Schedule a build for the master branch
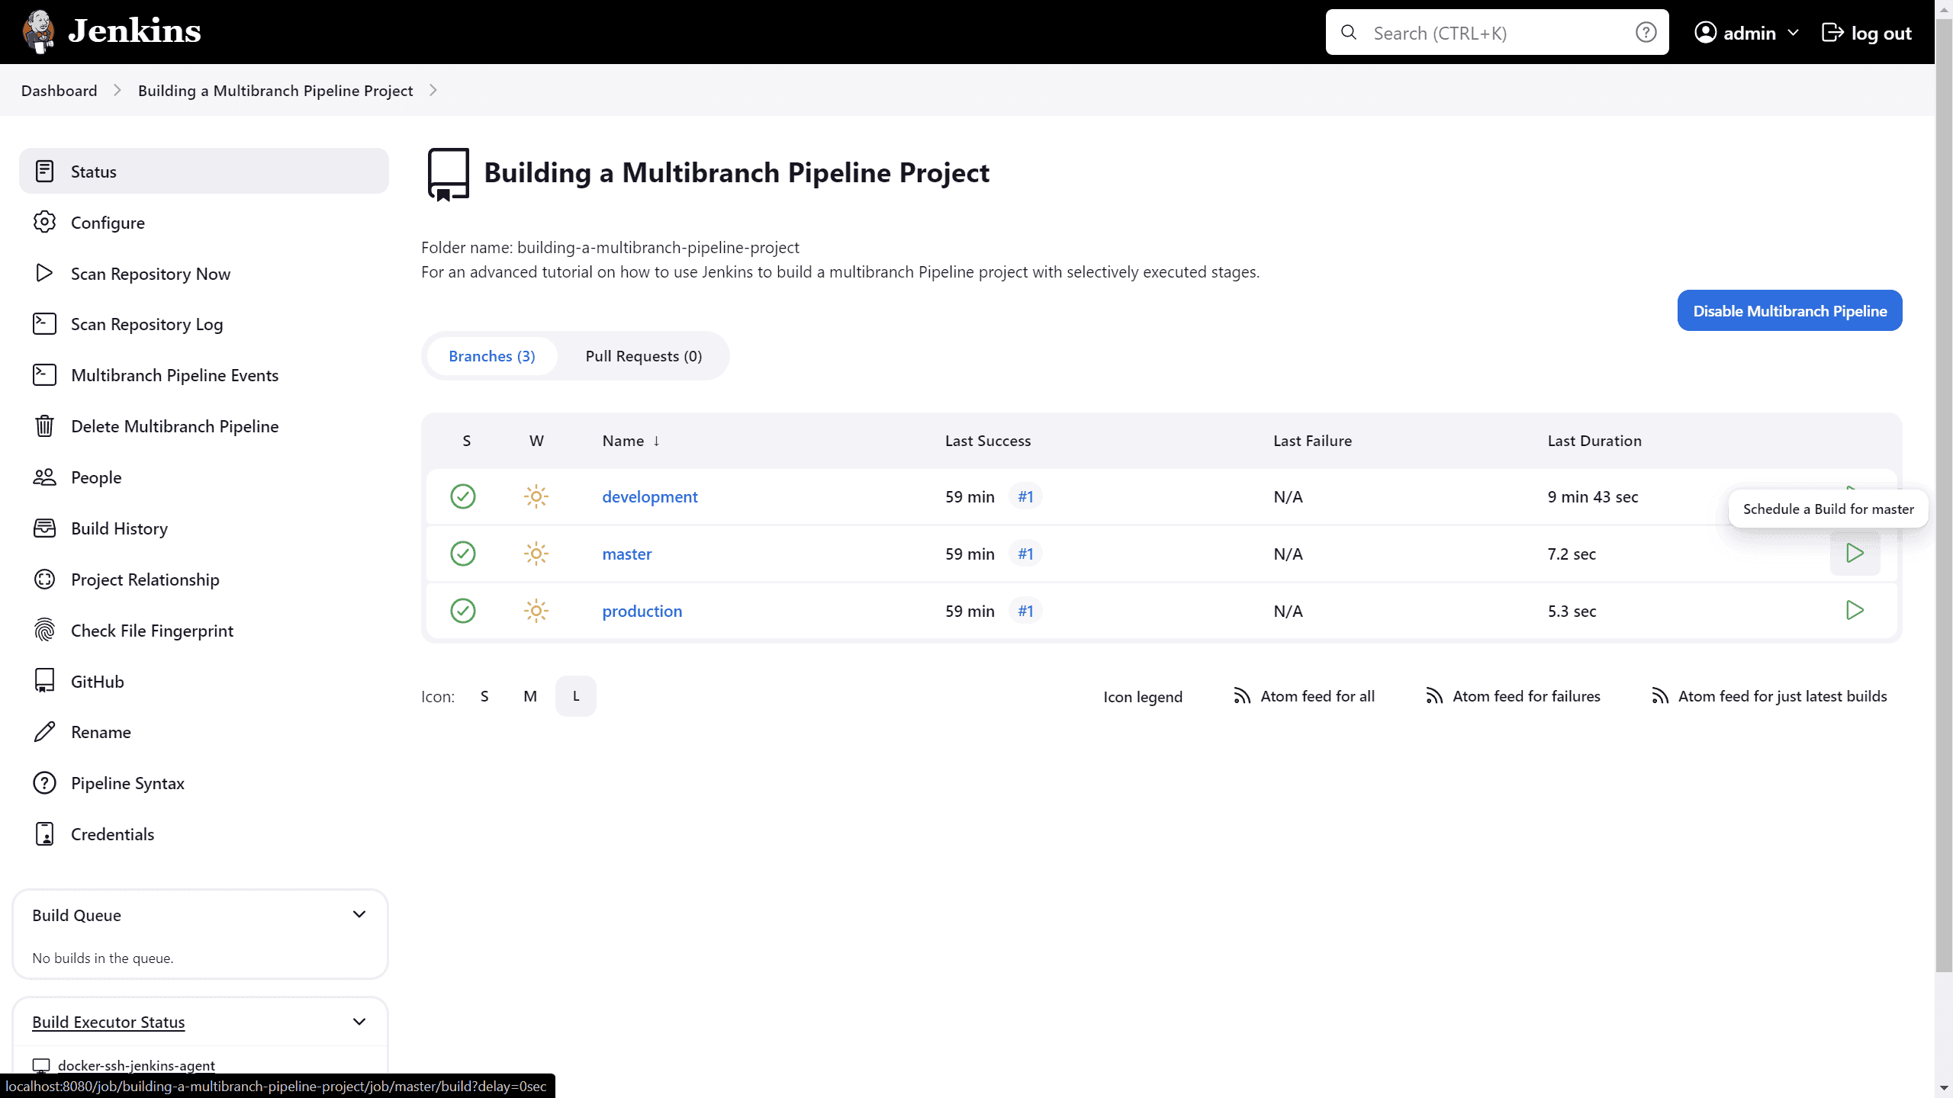The height and width of the screenshot is (1098, 1953). 1855,554
